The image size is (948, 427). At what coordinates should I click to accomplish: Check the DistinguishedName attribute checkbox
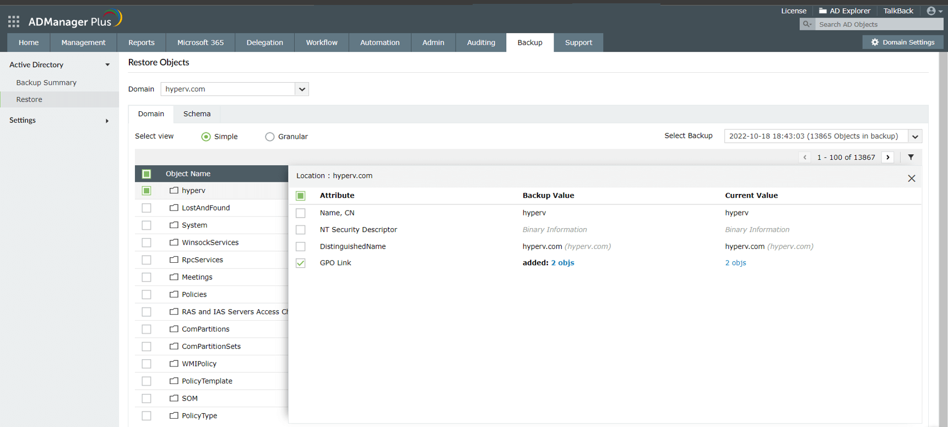(x=301, y=246)
